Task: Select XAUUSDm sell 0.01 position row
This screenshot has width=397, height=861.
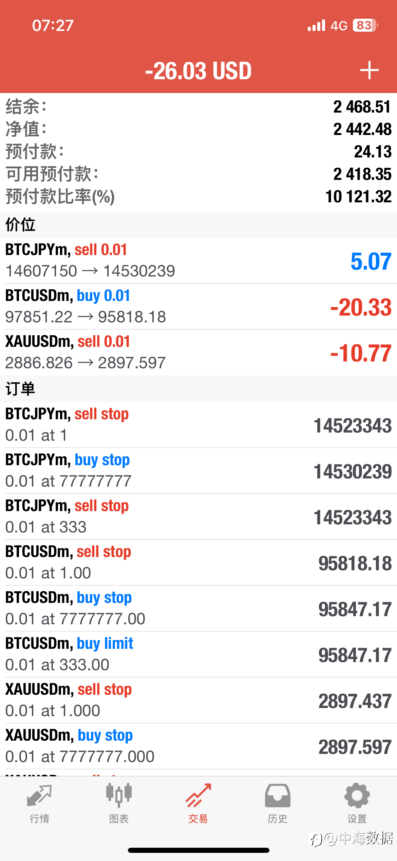Action: click(x=198, y=352)
